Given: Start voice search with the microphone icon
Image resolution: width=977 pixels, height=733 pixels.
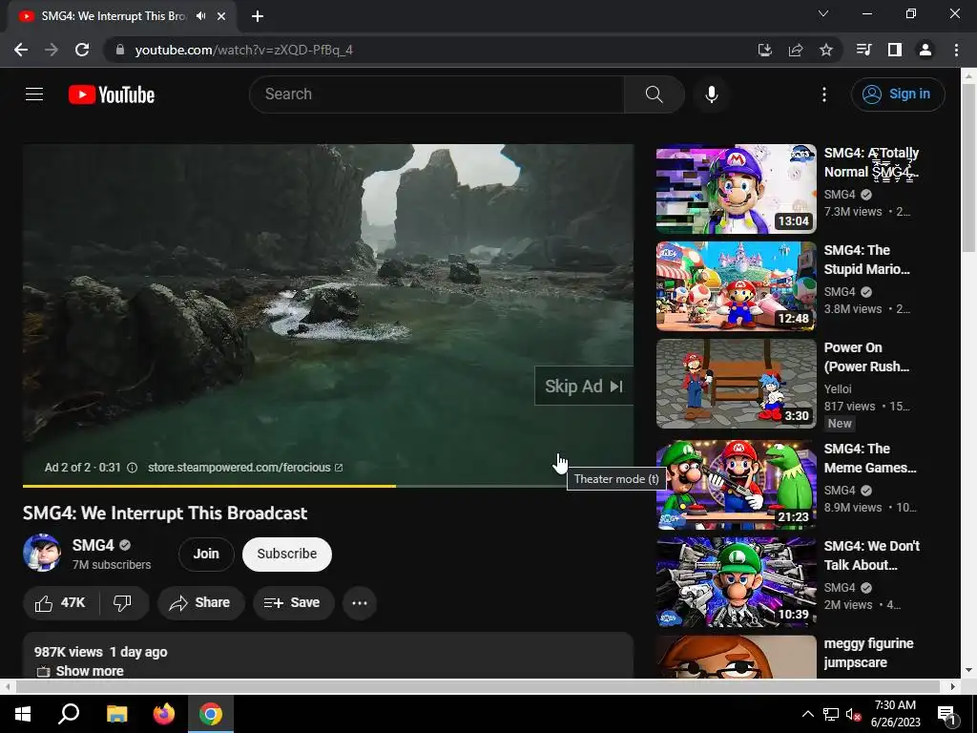Looking at the screenshot, I should (x=711, y=94).
